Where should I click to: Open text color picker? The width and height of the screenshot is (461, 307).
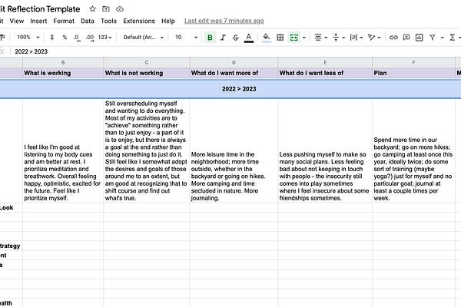(249, 38)
